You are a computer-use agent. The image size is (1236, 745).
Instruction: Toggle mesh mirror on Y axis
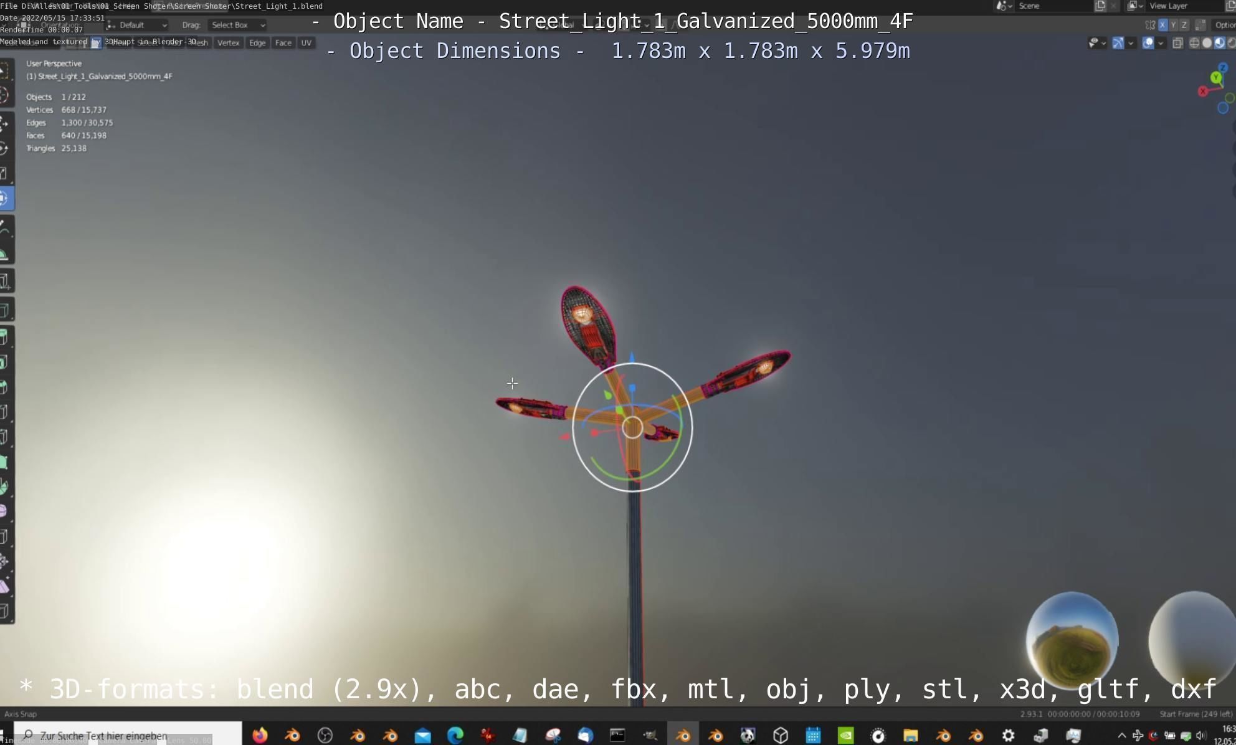coord(1173,25)
